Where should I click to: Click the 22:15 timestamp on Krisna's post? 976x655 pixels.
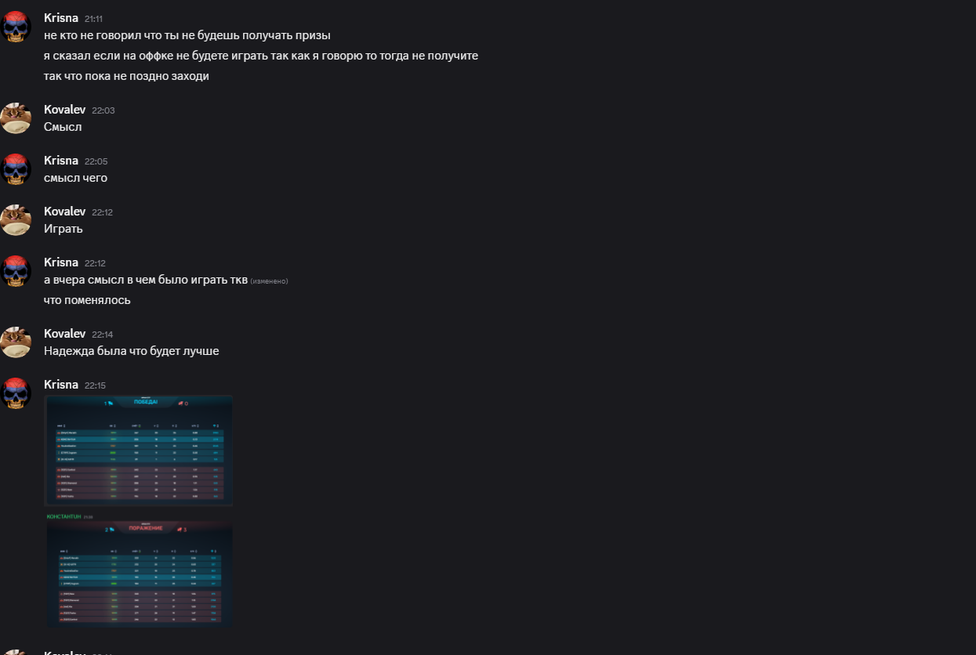coord(95,385)
